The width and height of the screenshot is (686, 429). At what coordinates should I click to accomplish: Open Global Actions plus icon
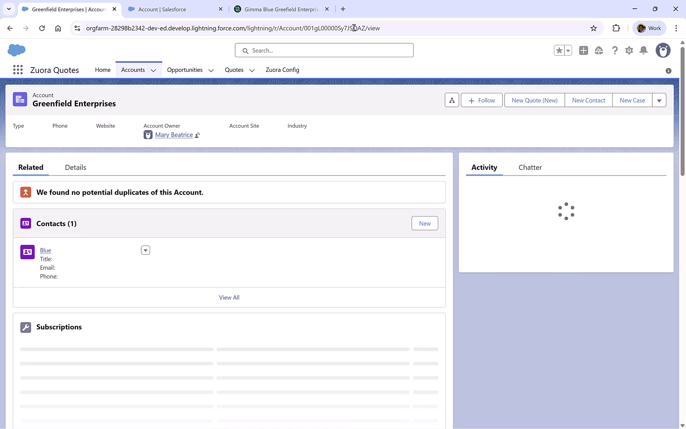click(x=584, y=50)
